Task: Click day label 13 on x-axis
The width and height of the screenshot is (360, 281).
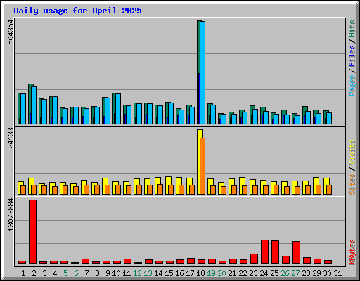Action: pos(148,273)
